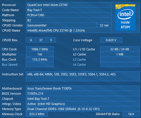Click the greyed 'L3 Cache' label

[79, 59]
